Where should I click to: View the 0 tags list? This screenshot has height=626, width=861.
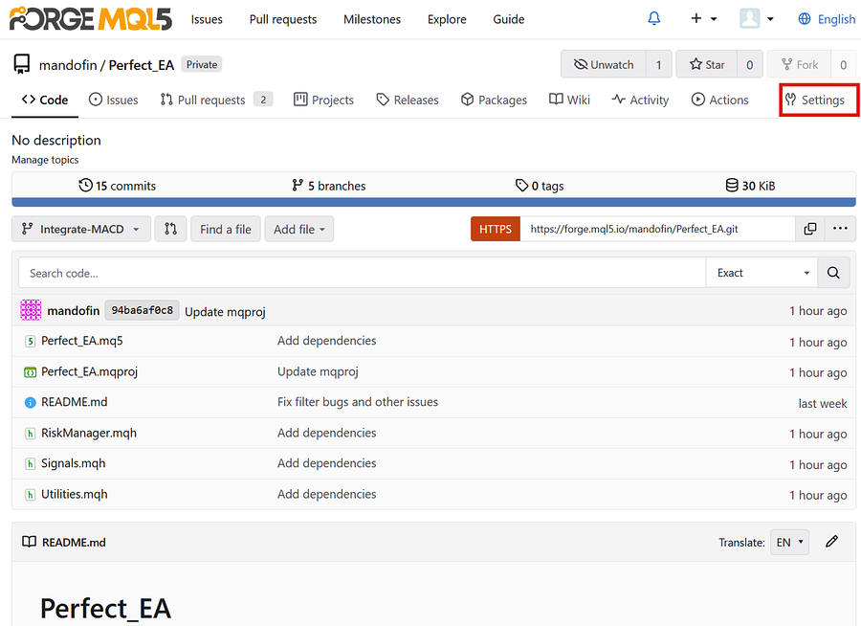pyautogui.click(x=540, y=186)
